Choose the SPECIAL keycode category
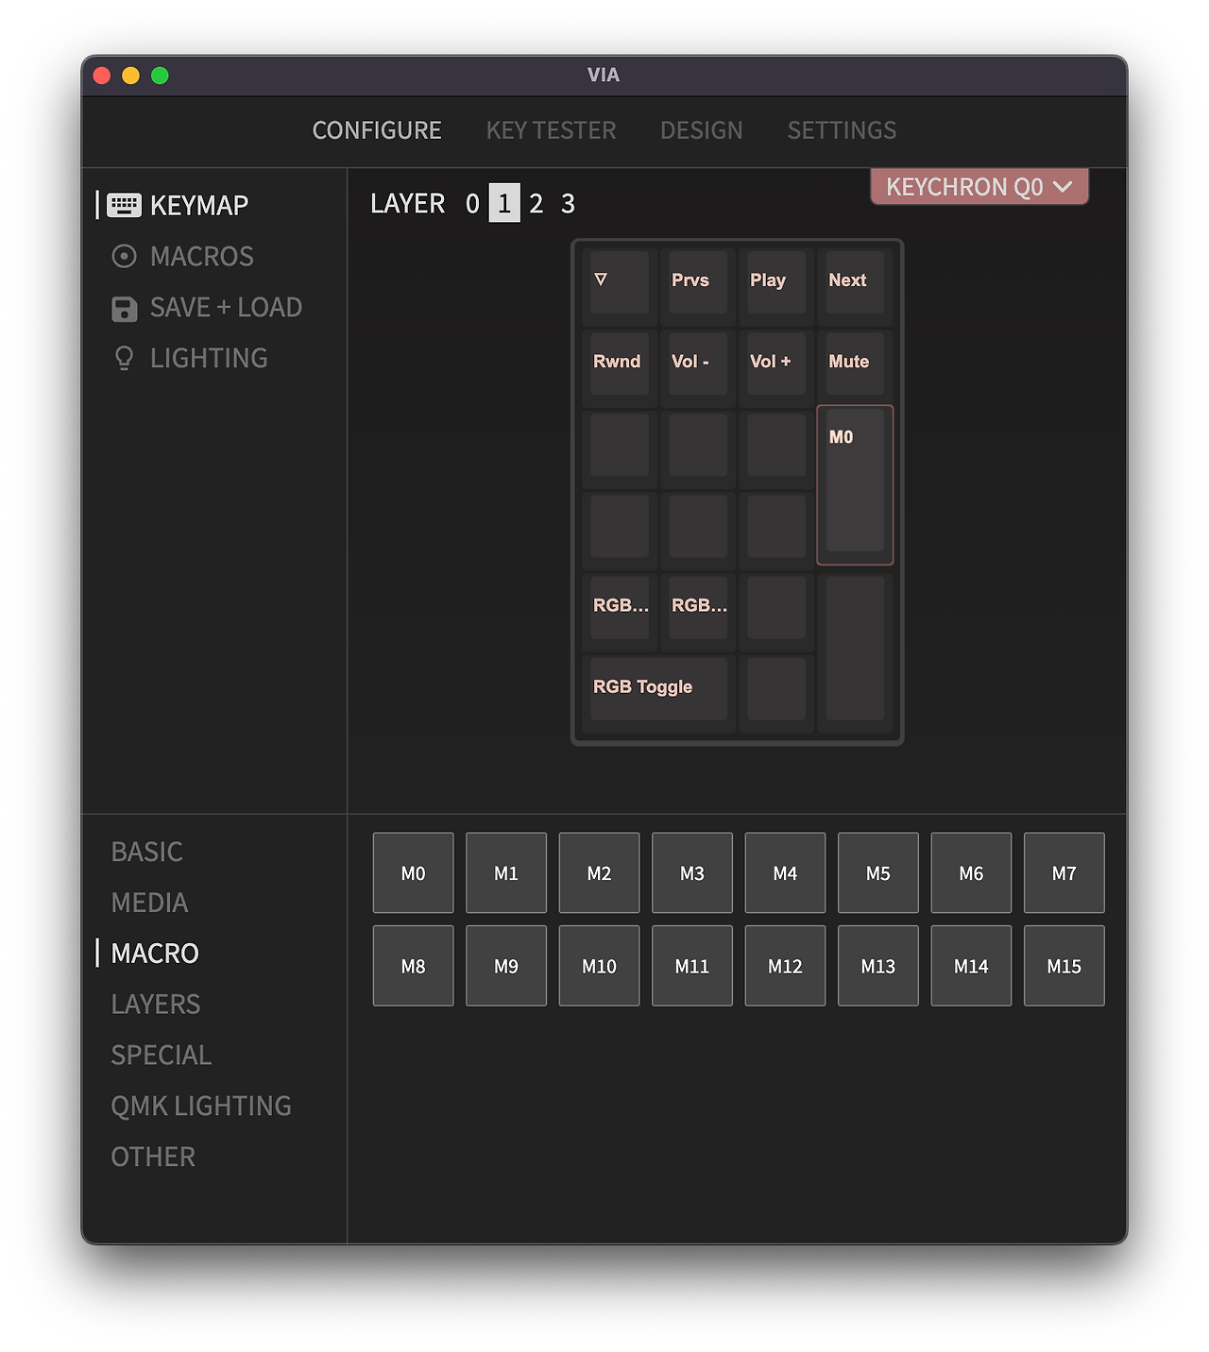 161,1055
